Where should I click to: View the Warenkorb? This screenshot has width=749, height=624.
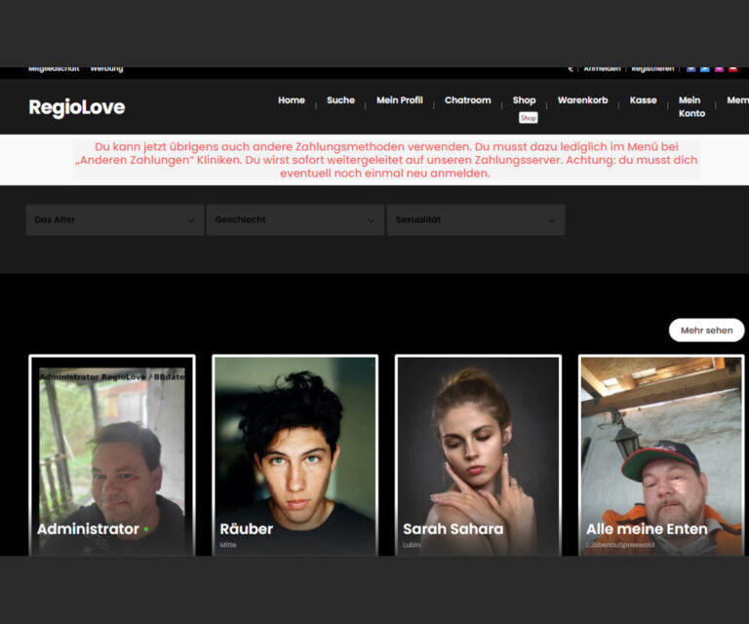click(x=583, y=100)
